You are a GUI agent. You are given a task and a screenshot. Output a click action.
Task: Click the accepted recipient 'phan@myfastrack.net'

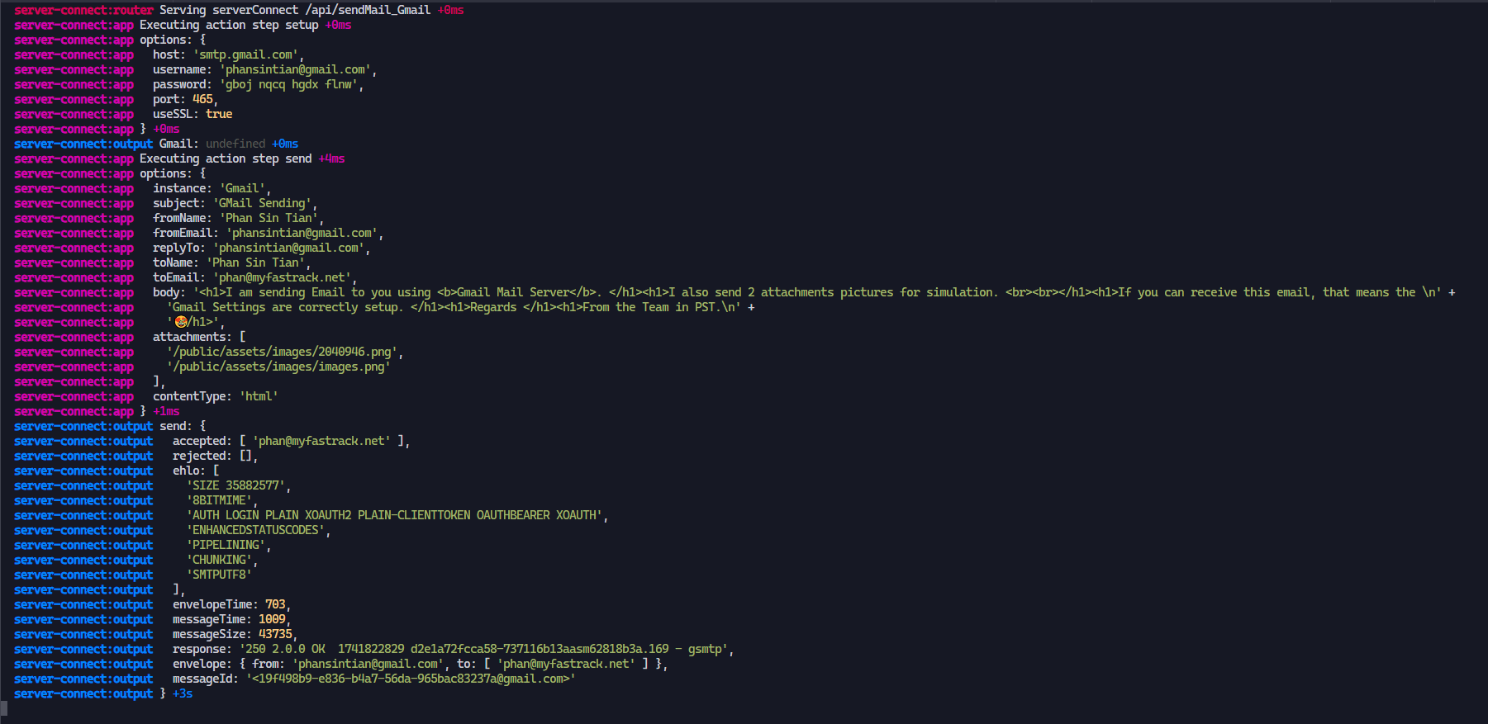(x=322, y=441)
